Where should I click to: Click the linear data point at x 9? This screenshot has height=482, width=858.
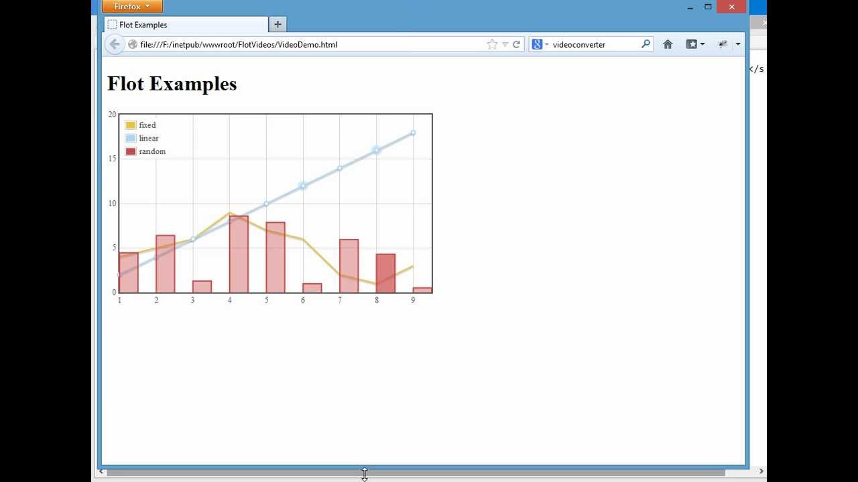coord(413,133)
